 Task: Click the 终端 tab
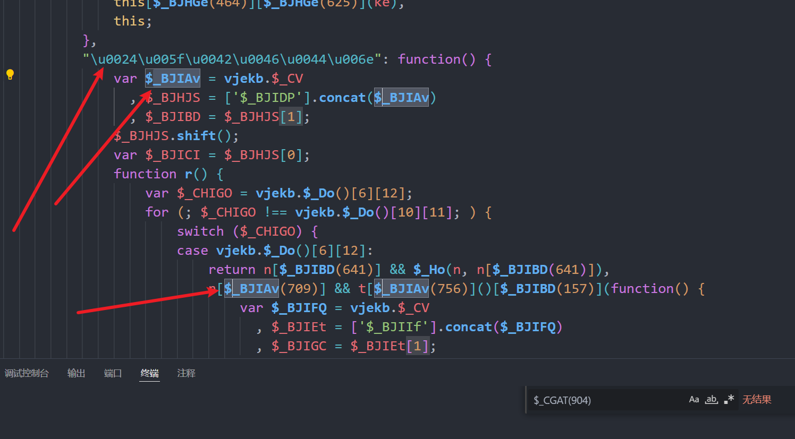click(x=149, y=373)
